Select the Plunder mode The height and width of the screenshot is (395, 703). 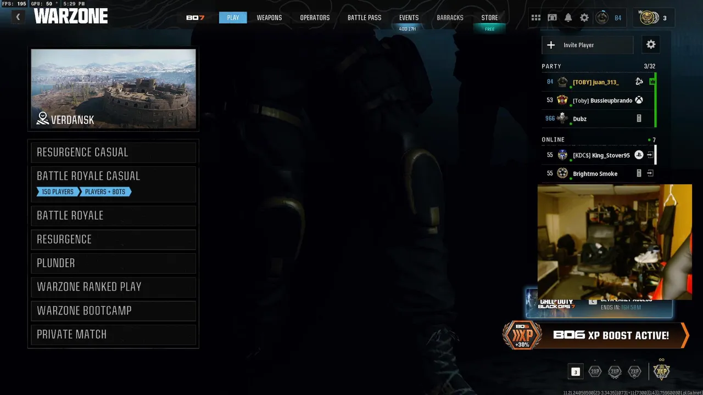click(x=114, y=263)
